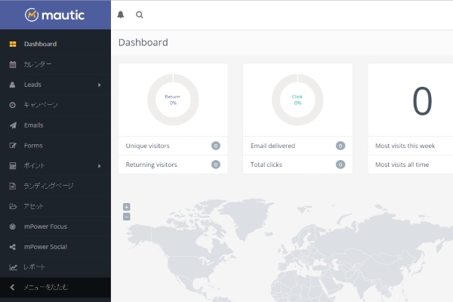Collapse the sidebar with メニューをたたむ
Screen dimensions: 453x302
[x=45, y=288]
